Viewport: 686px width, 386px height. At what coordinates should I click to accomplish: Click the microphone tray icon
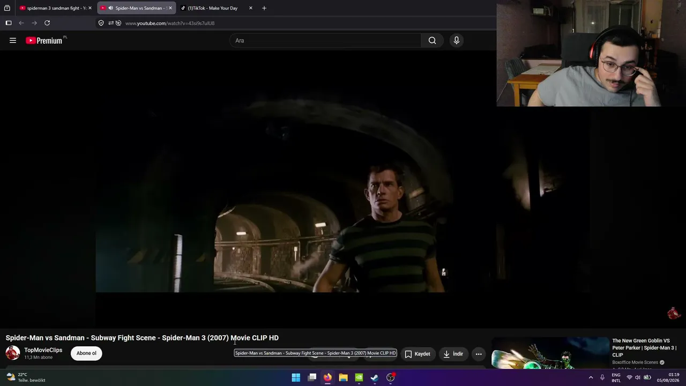602,377
